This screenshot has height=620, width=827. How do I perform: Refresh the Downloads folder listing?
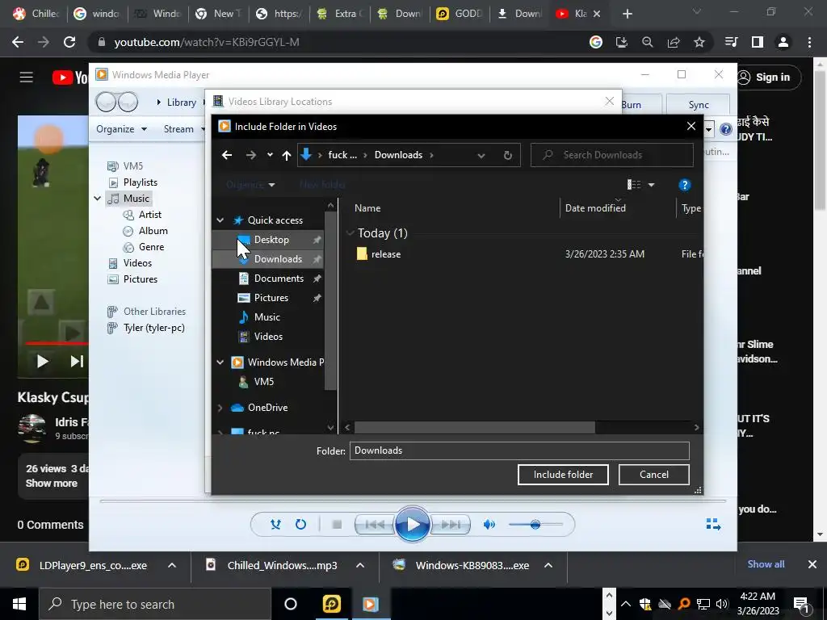click(x=507, y=155)
